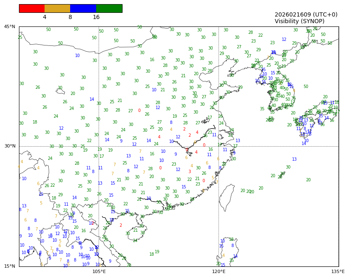
Task: Select the blue segment of the colorbar
Action: pos(83,8)
